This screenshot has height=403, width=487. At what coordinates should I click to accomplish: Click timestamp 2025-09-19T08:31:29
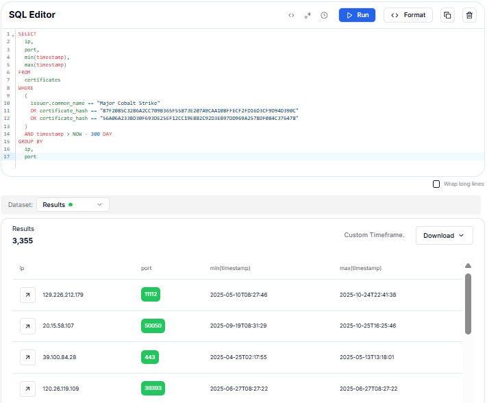(x=238, y=326)
